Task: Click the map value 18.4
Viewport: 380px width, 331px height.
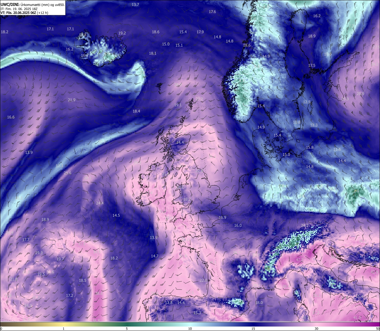Action: click(x=136, y=111)
